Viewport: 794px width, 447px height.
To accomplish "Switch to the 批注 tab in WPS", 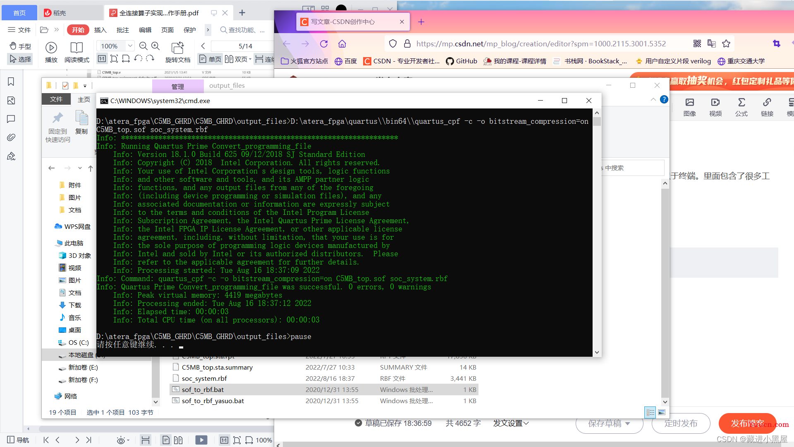I will (123, 30).
